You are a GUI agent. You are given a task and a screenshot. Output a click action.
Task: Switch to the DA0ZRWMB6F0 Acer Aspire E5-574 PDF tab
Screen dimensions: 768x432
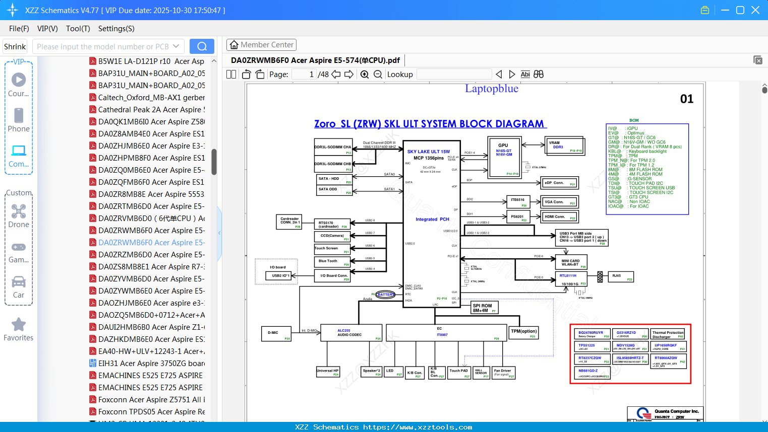point(315,60)
